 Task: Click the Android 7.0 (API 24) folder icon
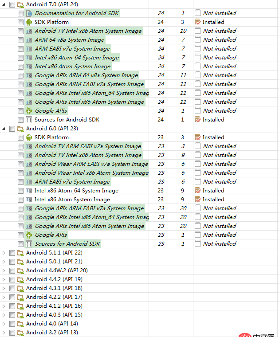point(20,4)
